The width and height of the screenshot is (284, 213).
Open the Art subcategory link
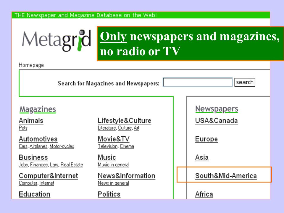137,128
